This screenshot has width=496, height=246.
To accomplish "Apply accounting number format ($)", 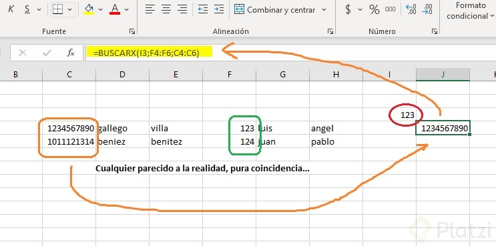I will tap(348, 10).
